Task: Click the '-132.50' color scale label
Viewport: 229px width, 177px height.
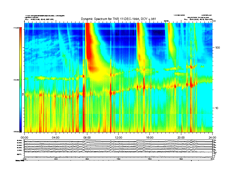Action: coord(16,80)
